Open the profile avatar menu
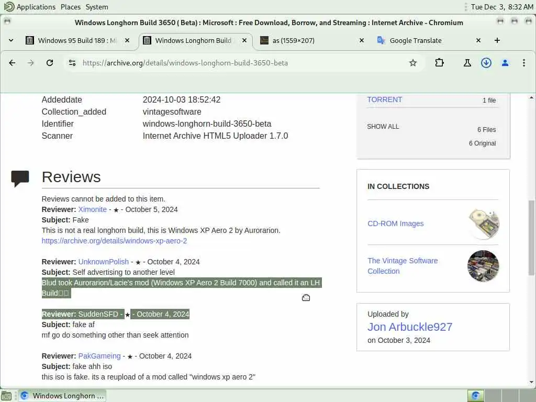The image size is (536, 402). coord(505,63)
